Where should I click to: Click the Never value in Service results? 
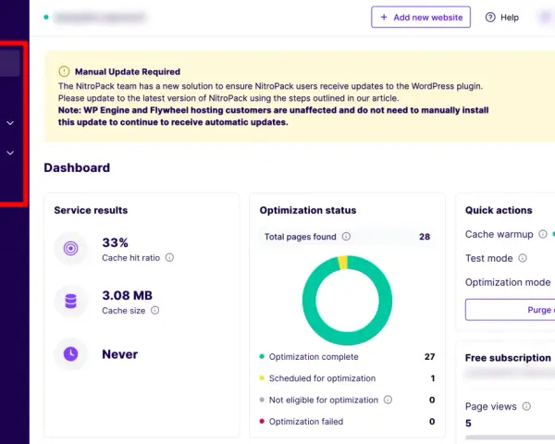point(120,354)
